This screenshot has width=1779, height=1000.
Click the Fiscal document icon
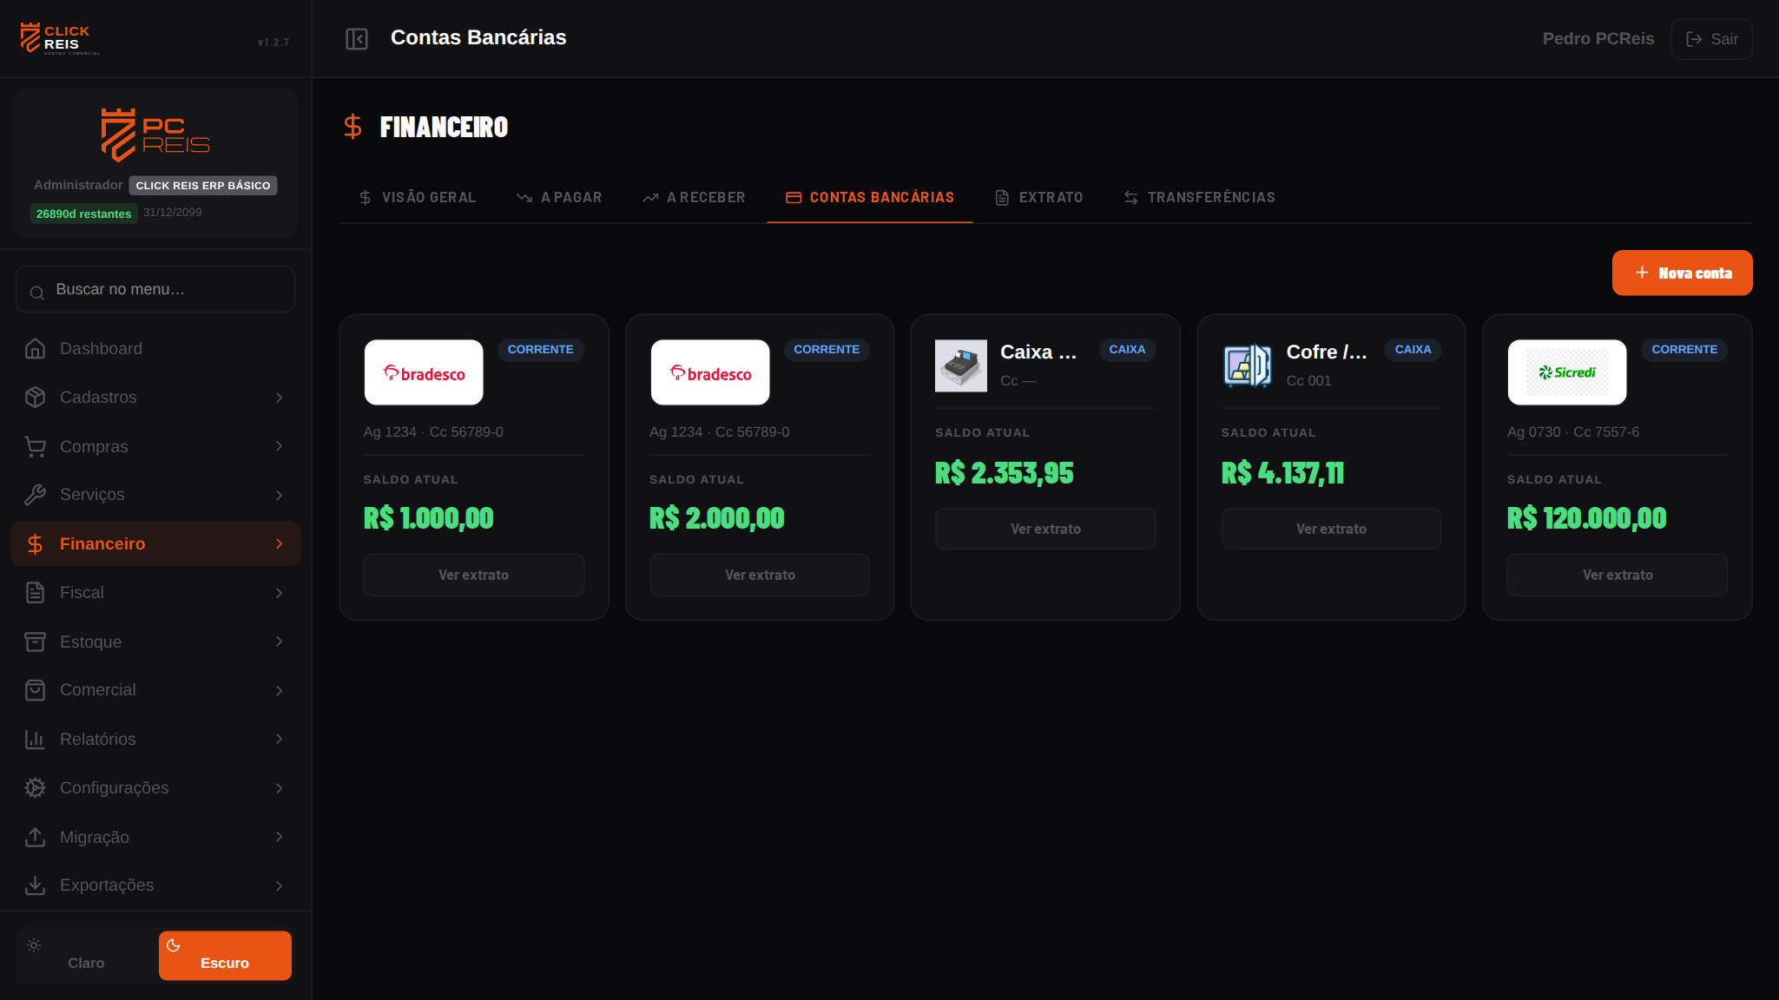tap(35, 593)
